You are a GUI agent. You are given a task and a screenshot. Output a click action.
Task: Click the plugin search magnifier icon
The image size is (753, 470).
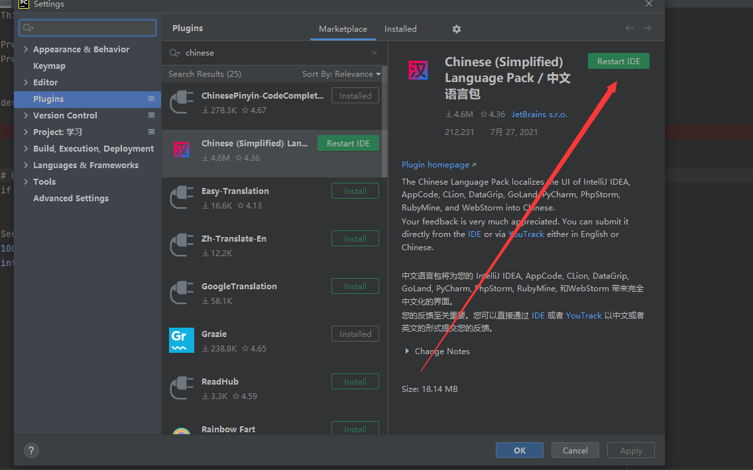tap(174, 53)
